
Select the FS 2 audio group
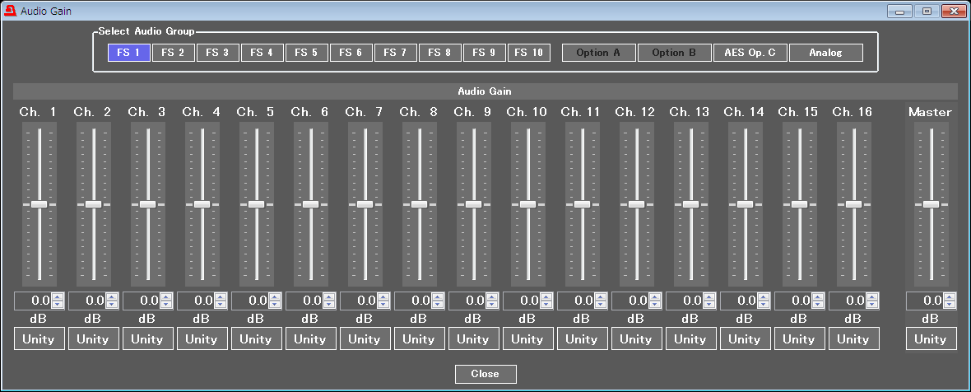point(173,53)
